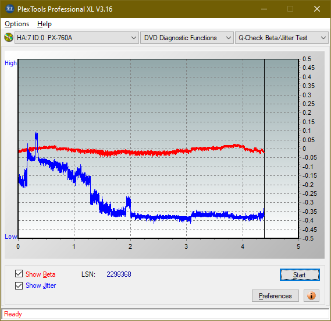The height and width of the screenshot is (321, 331).
Task: Maximize the PlexTools window
Action: pyautogui.click(x=290, y=9)
